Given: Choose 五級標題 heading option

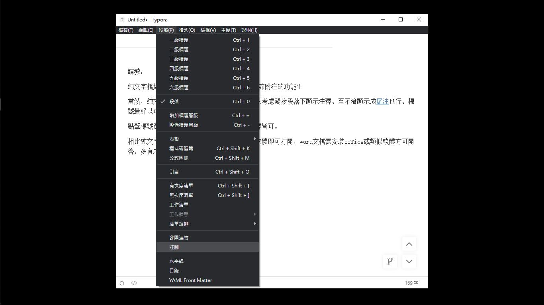Looking at the screenshot, I should [x=207, y=78].
